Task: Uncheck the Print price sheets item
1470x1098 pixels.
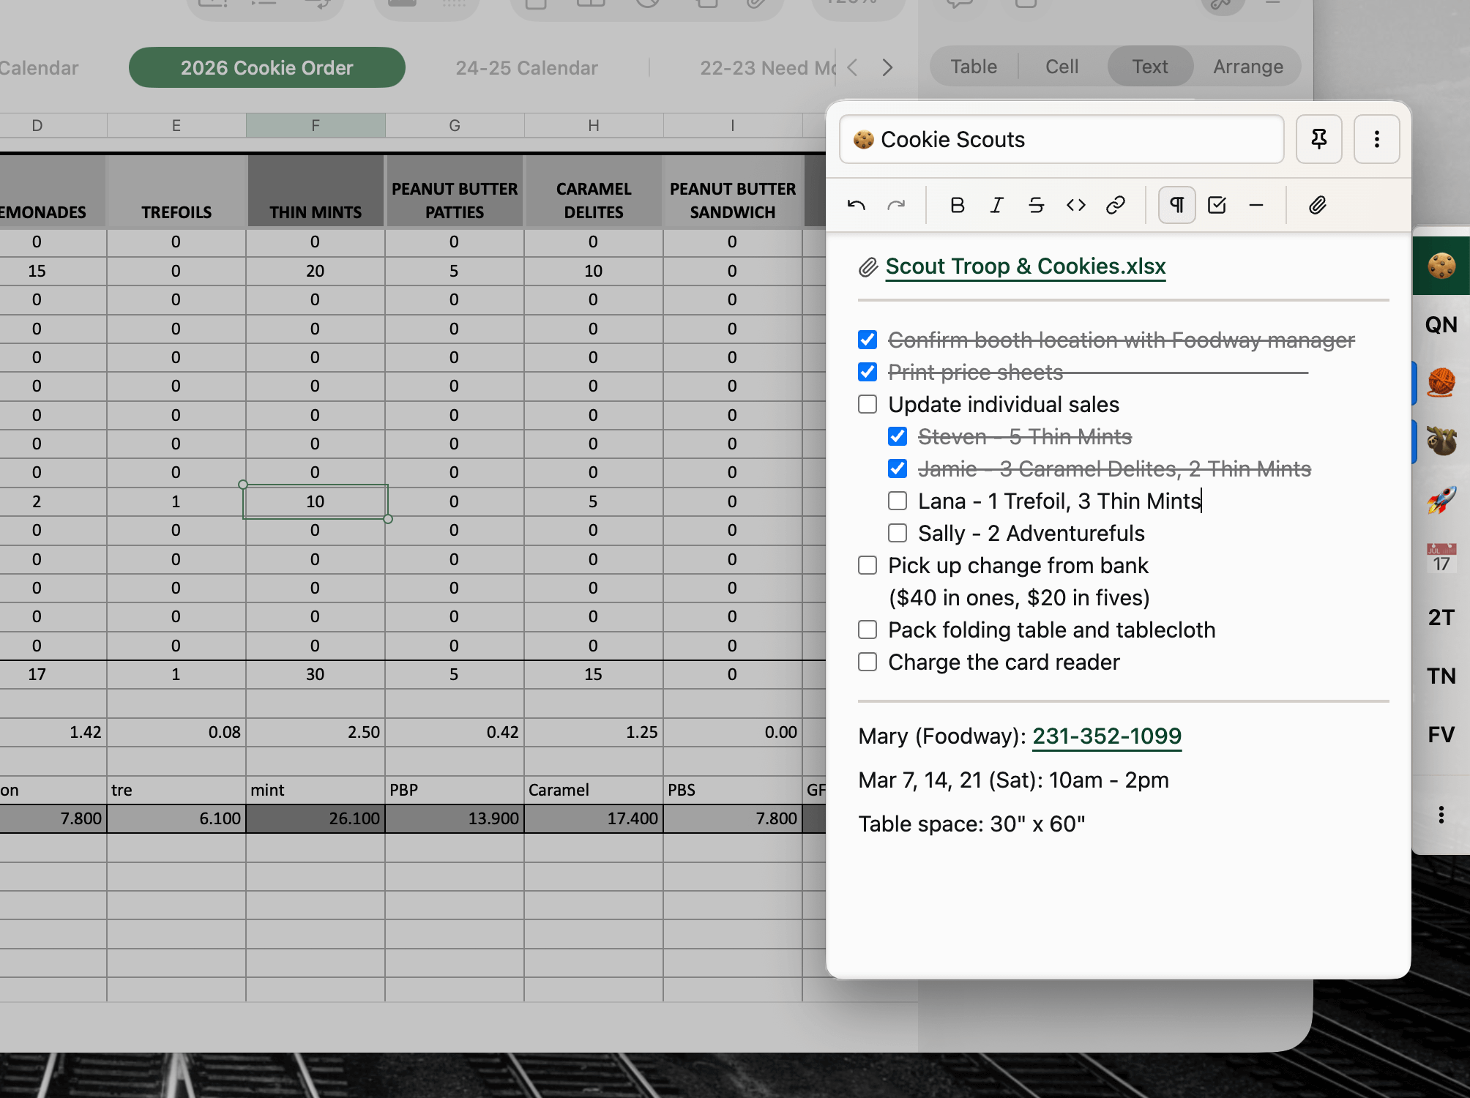Action: 868,372
